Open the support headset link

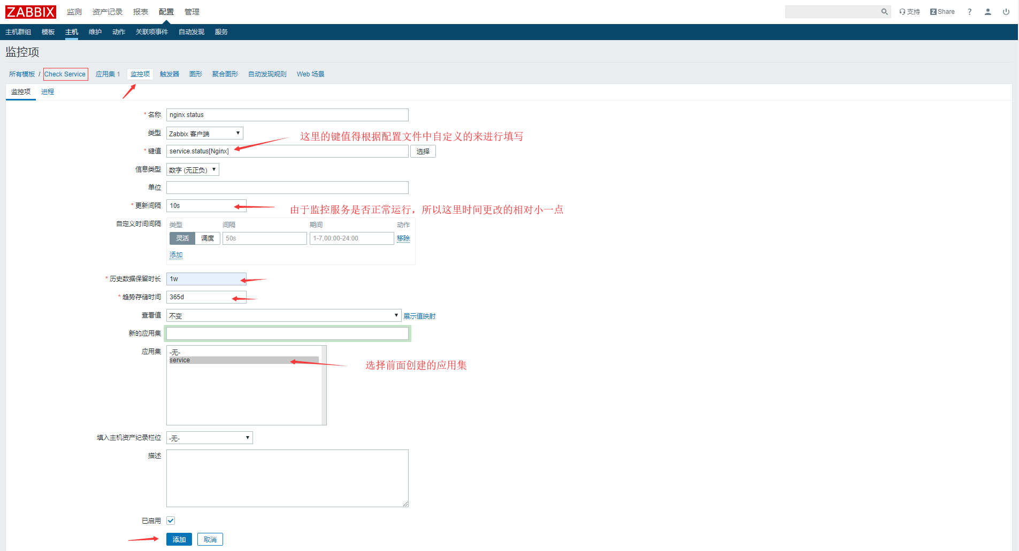pyautogui.click(x=909, y=12)
